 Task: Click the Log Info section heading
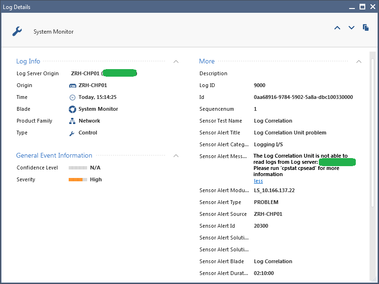point(28,62)
